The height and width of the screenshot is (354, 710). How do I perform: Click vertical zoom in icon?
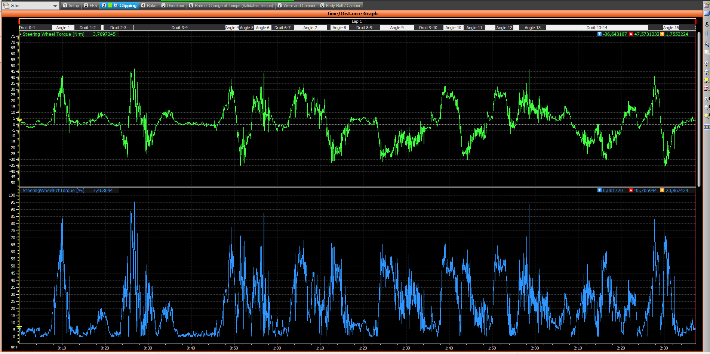point(707,99)
